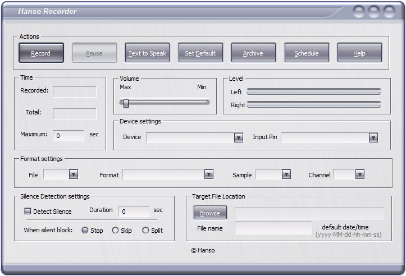Open the Sample rate dropdown arrow
Screen dimensions: 406x276
(x=286, y=174)
